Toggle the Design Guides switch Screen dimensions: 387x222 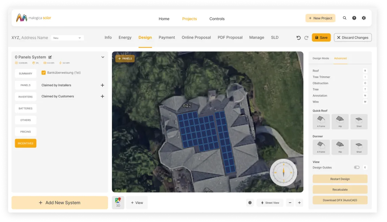pos(357,168)
